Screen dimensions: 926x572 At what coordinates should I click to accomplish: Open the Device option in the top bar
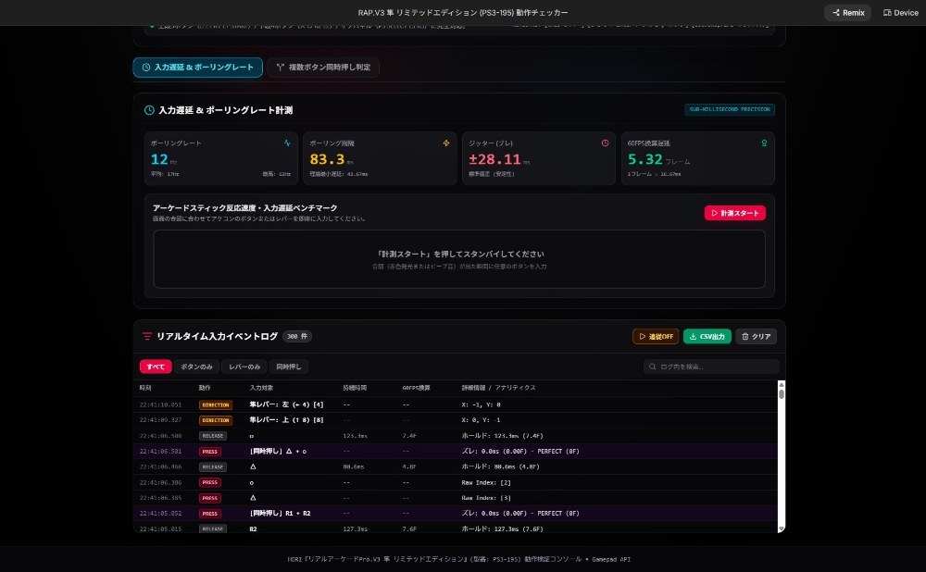coord(901,12)
